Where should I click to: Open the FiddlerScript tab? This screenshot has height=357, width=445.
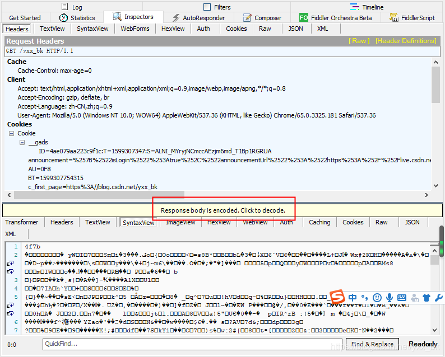(x=412, y=17)
